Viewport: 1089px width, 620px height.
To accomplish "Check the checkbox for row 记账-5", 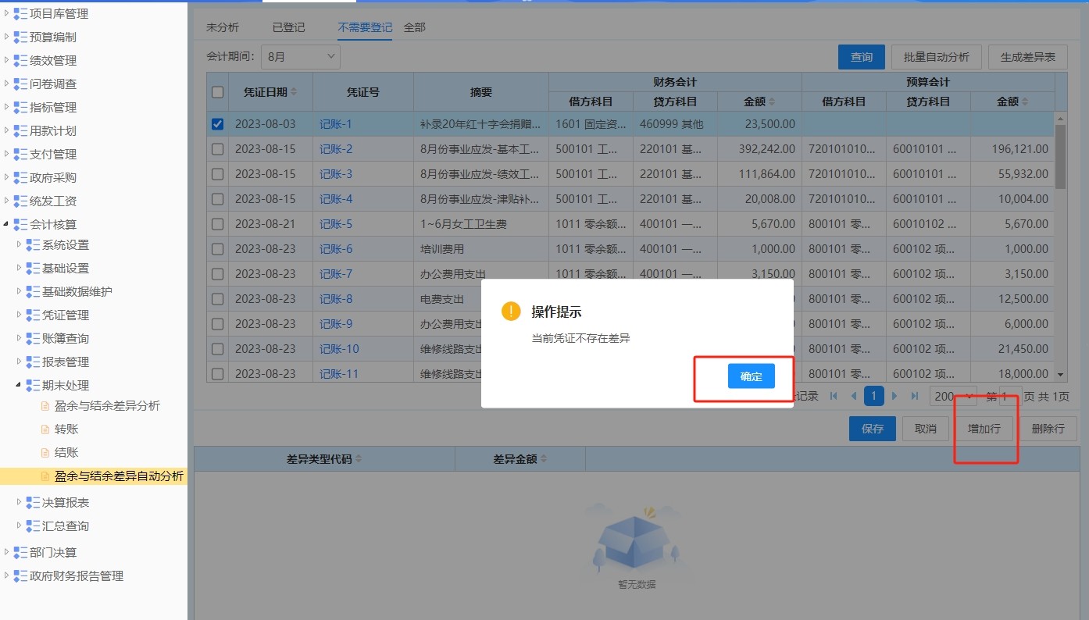I will pyautogui.click(x=218, y=224).
